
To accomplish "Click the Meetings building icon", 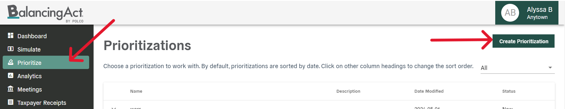I will click(x=11, y=89).
